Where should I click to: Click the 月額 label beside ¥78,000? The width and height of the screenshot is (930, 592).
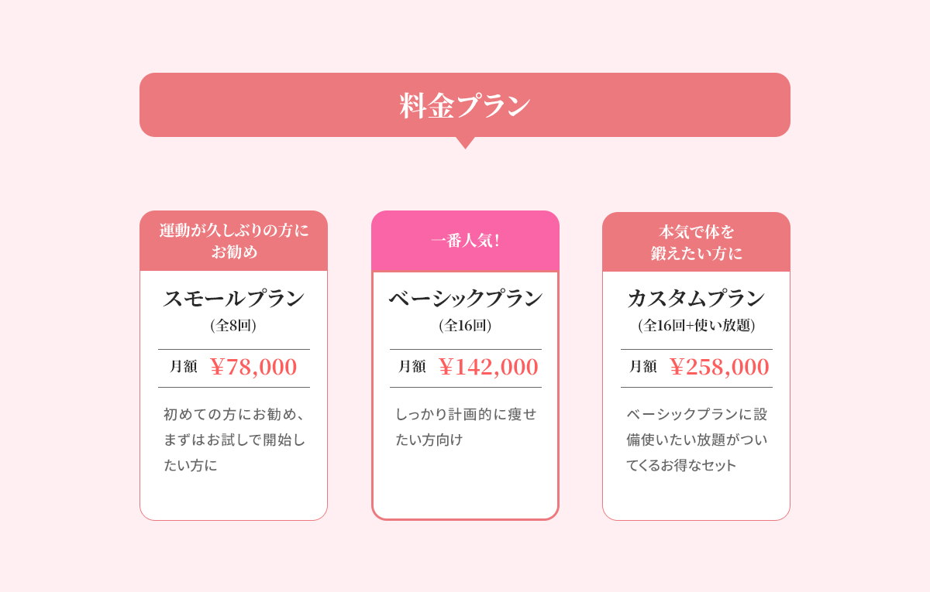point(184,367)
